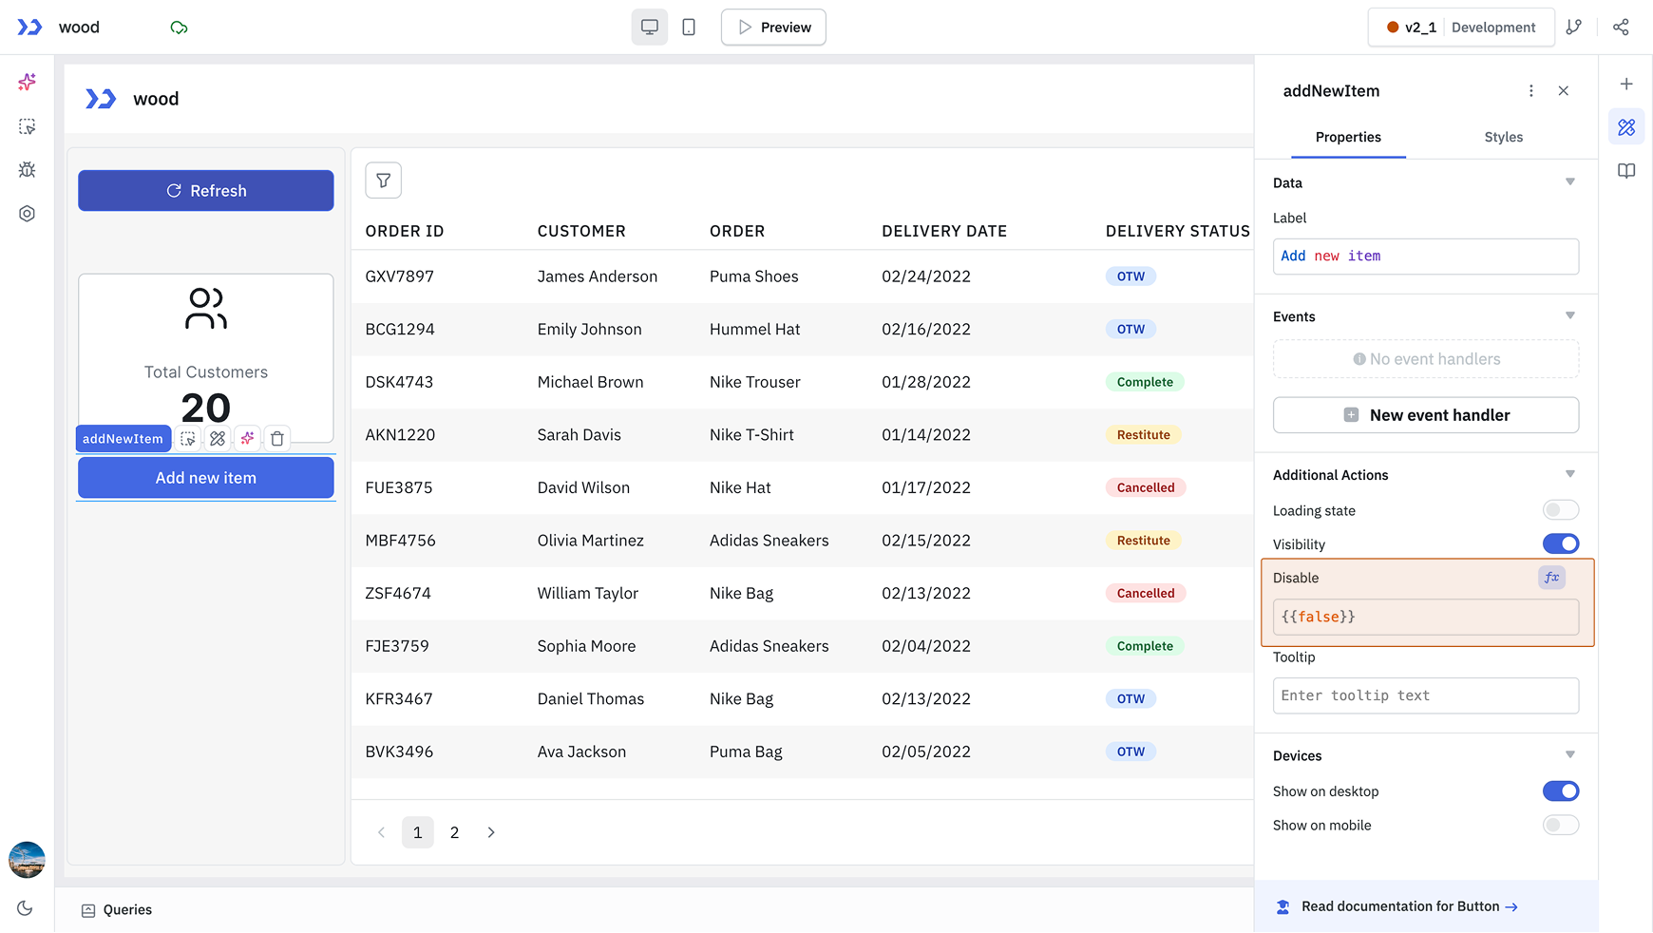Open the settings hexagon icon in sidebar
The width and height of the screenshot is (1653, 933).
[x=27, y=214]
